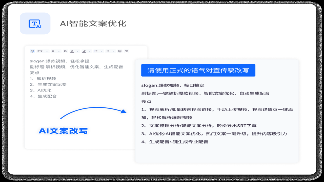Click the 副标题:解析视频 line in editor
The height and width of the screenshot is (182, 324).
point(76,67)
